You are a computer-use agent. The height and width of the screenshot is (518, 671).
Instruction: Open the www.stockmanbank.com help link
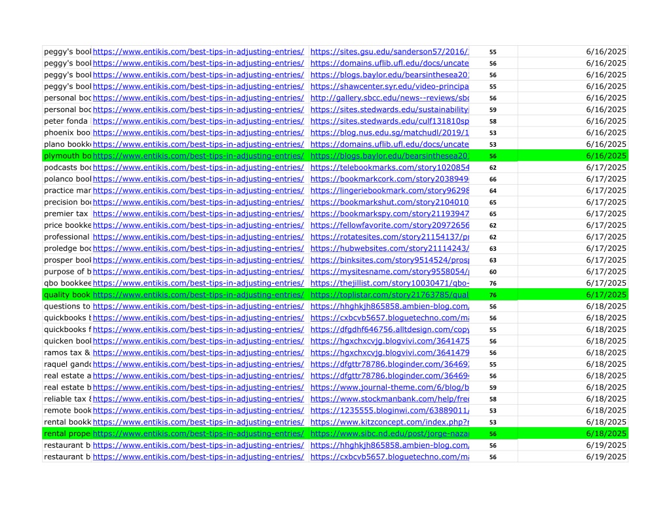pyautogui.click(x=389, y=399)
